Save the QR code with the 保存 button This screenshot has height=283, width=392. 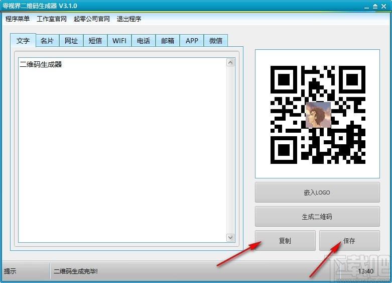(349, 240)
